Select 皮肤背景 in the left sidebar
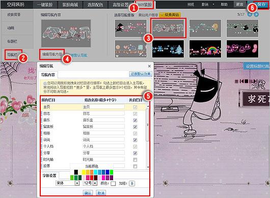The width and height of the screenshot is (270, 198). tap(14, 15)
